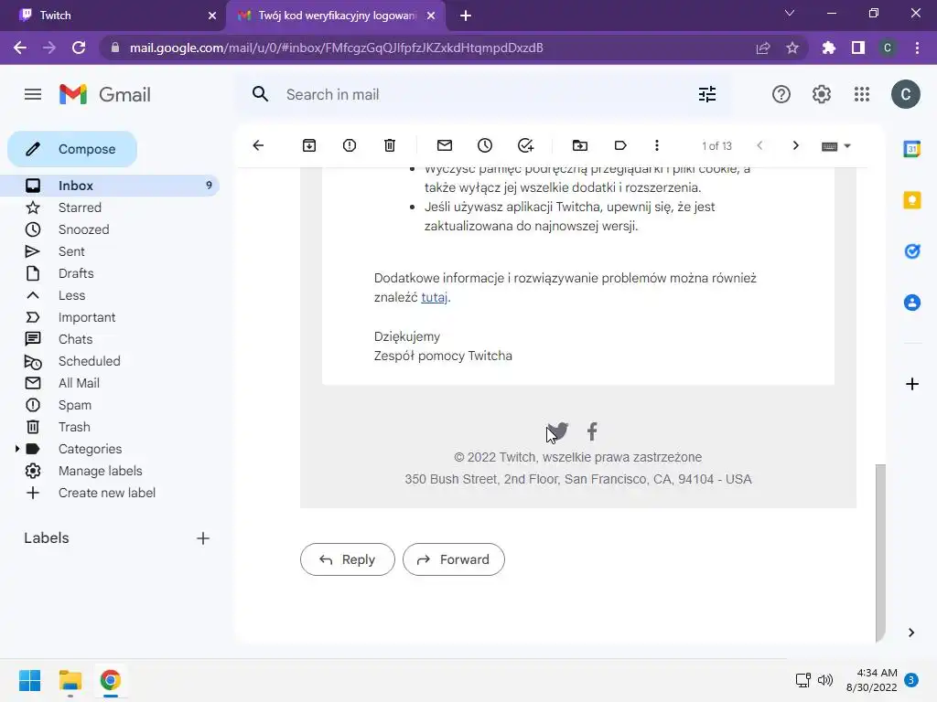Select the address bar URL
Image resolution: width=937 pixels, height=702 pixels.
(337, 48)
